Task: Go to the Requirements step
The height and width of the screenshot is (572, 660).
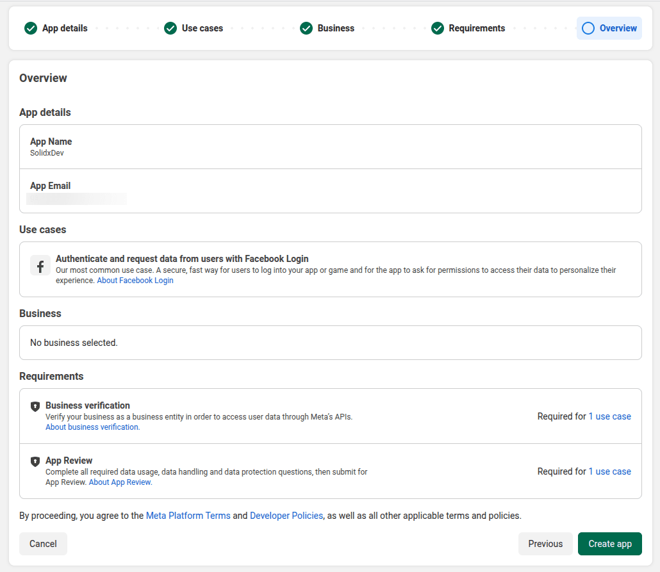Action: coord(477,28)
